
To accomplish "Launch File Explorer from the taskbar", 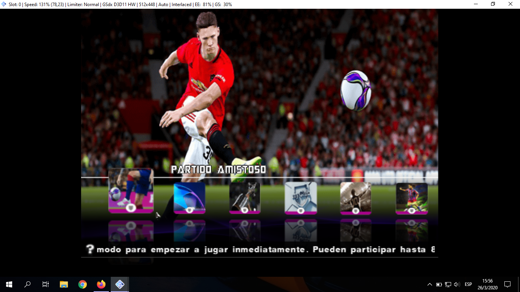I will click(64, 284).
